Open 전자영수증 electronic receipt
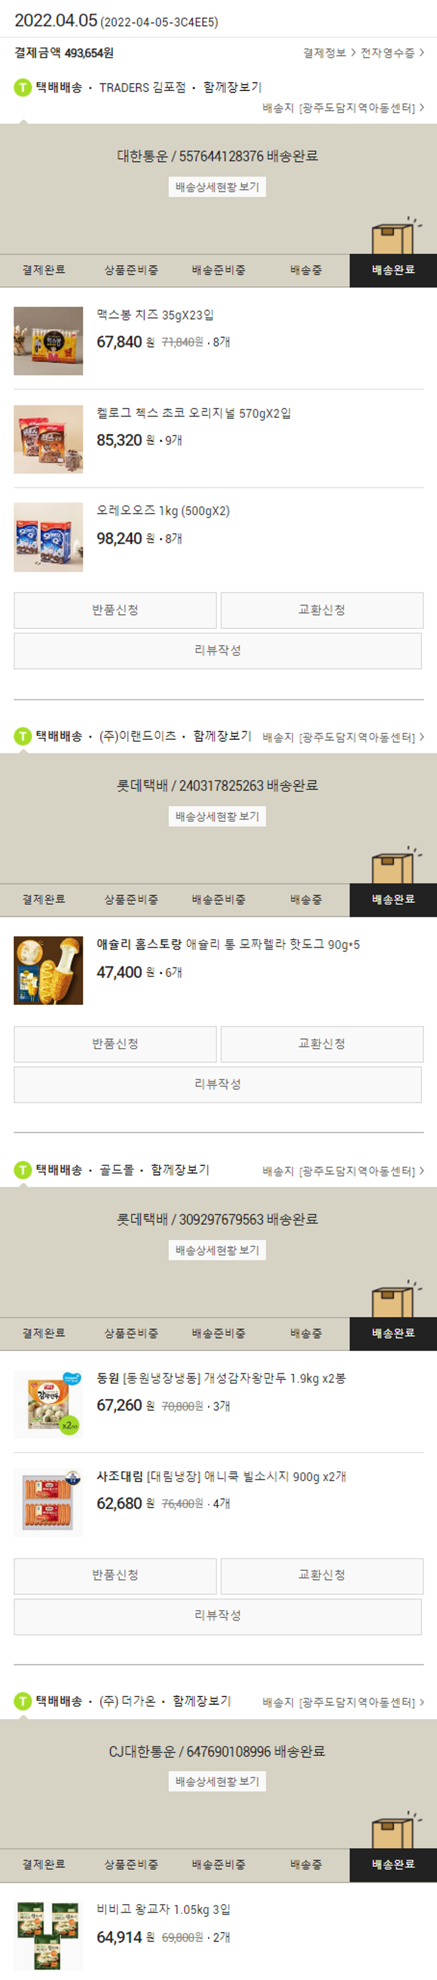 (x=393, y=53)
